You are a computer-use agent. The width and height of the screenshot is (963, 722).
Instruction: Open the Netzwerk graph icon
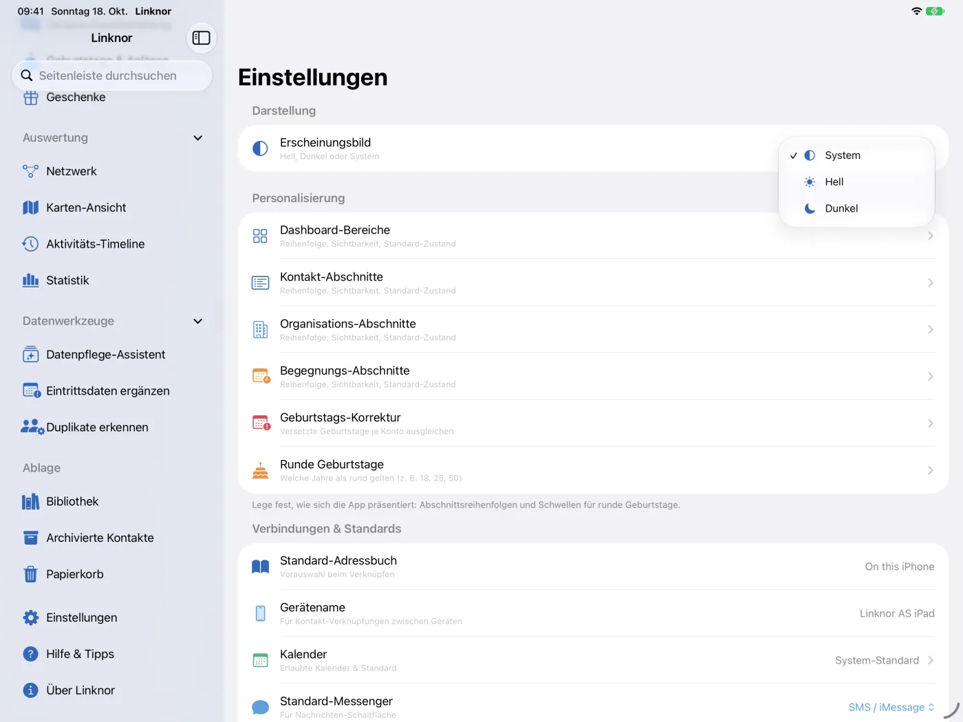coord(30,171)
